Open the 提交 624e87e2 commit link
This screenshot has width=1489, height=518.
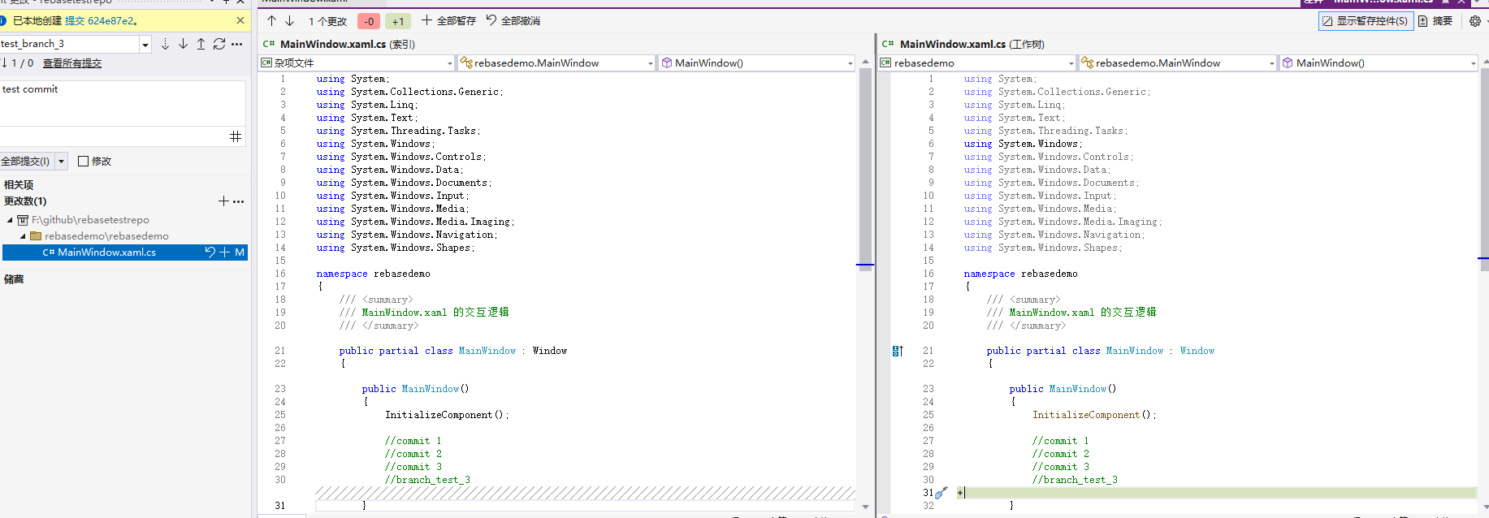101,20
